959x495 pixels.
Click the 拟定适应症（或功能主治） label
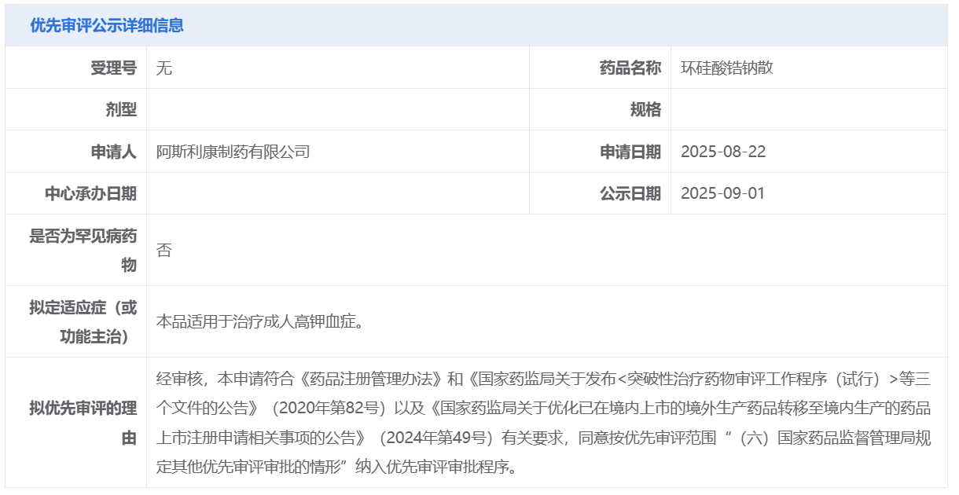coord(83,321)
